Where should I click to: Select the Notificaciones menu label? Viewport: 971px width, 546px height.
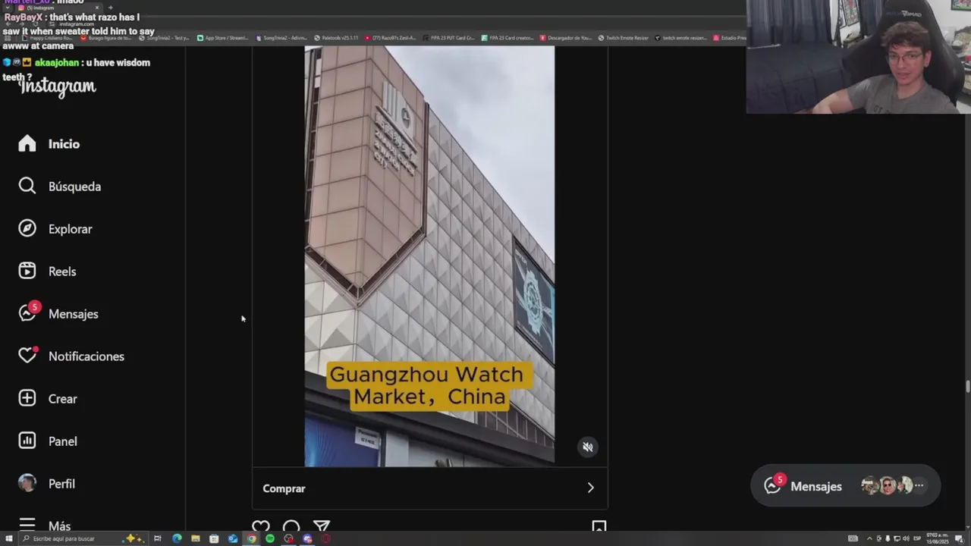(86, 356)
